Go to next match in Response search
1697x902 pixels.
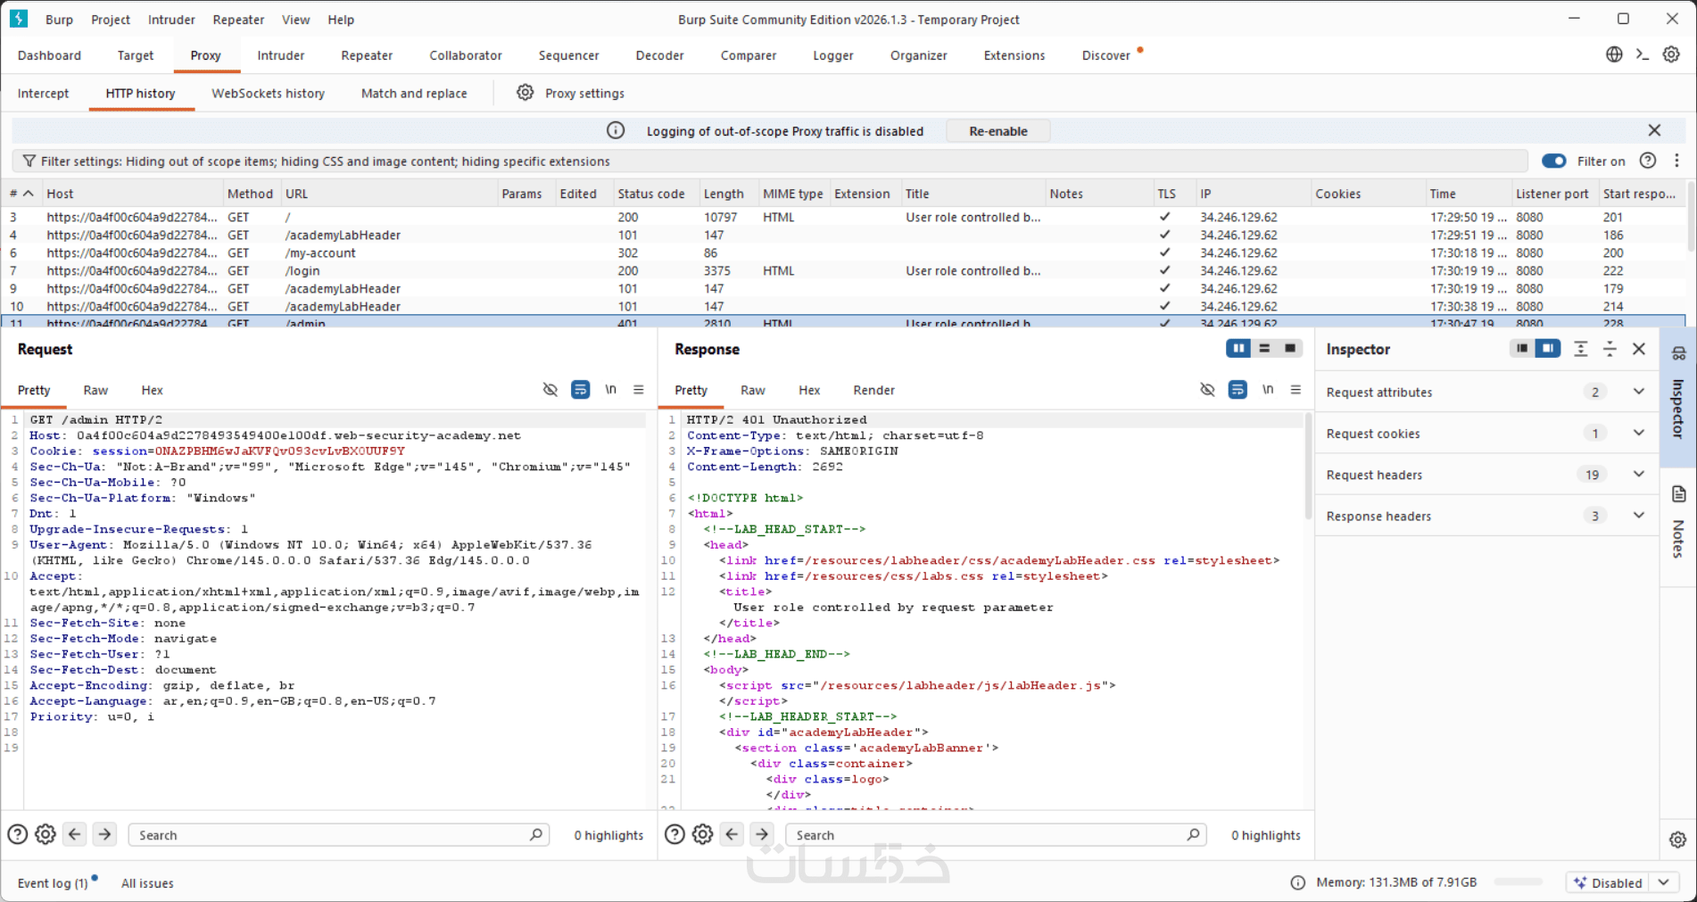point(762,834)
